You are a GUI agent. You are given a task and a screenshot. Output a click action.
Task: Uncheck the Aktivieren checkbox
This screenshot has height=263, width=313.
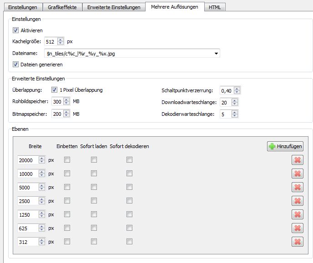(x=16, y=30)
